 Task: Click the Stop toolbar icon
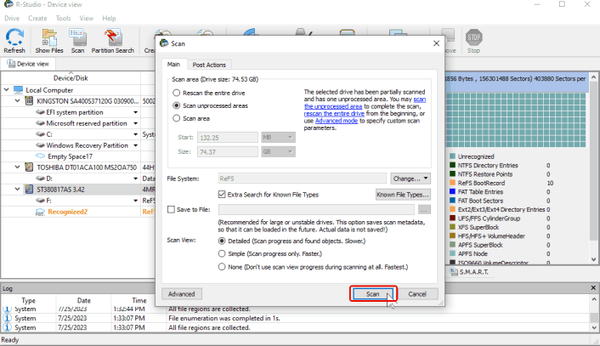(x=473, y=37)
